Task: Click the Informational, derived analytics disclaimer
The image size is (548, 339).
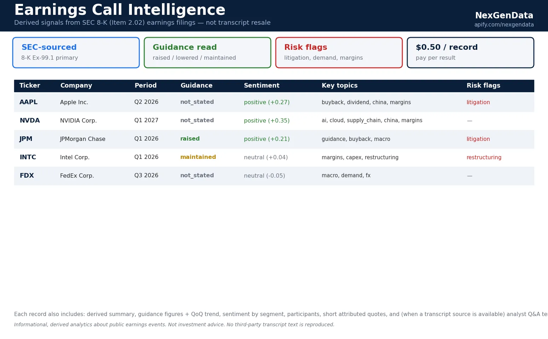Action: click(x=174, y=325)
